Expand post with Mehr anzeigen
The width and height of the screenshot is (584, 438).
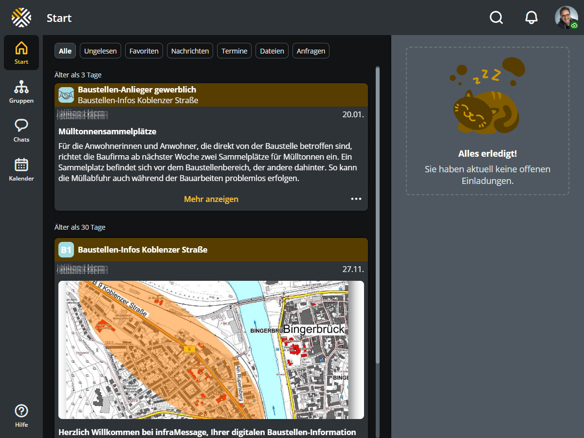(211, 199)
